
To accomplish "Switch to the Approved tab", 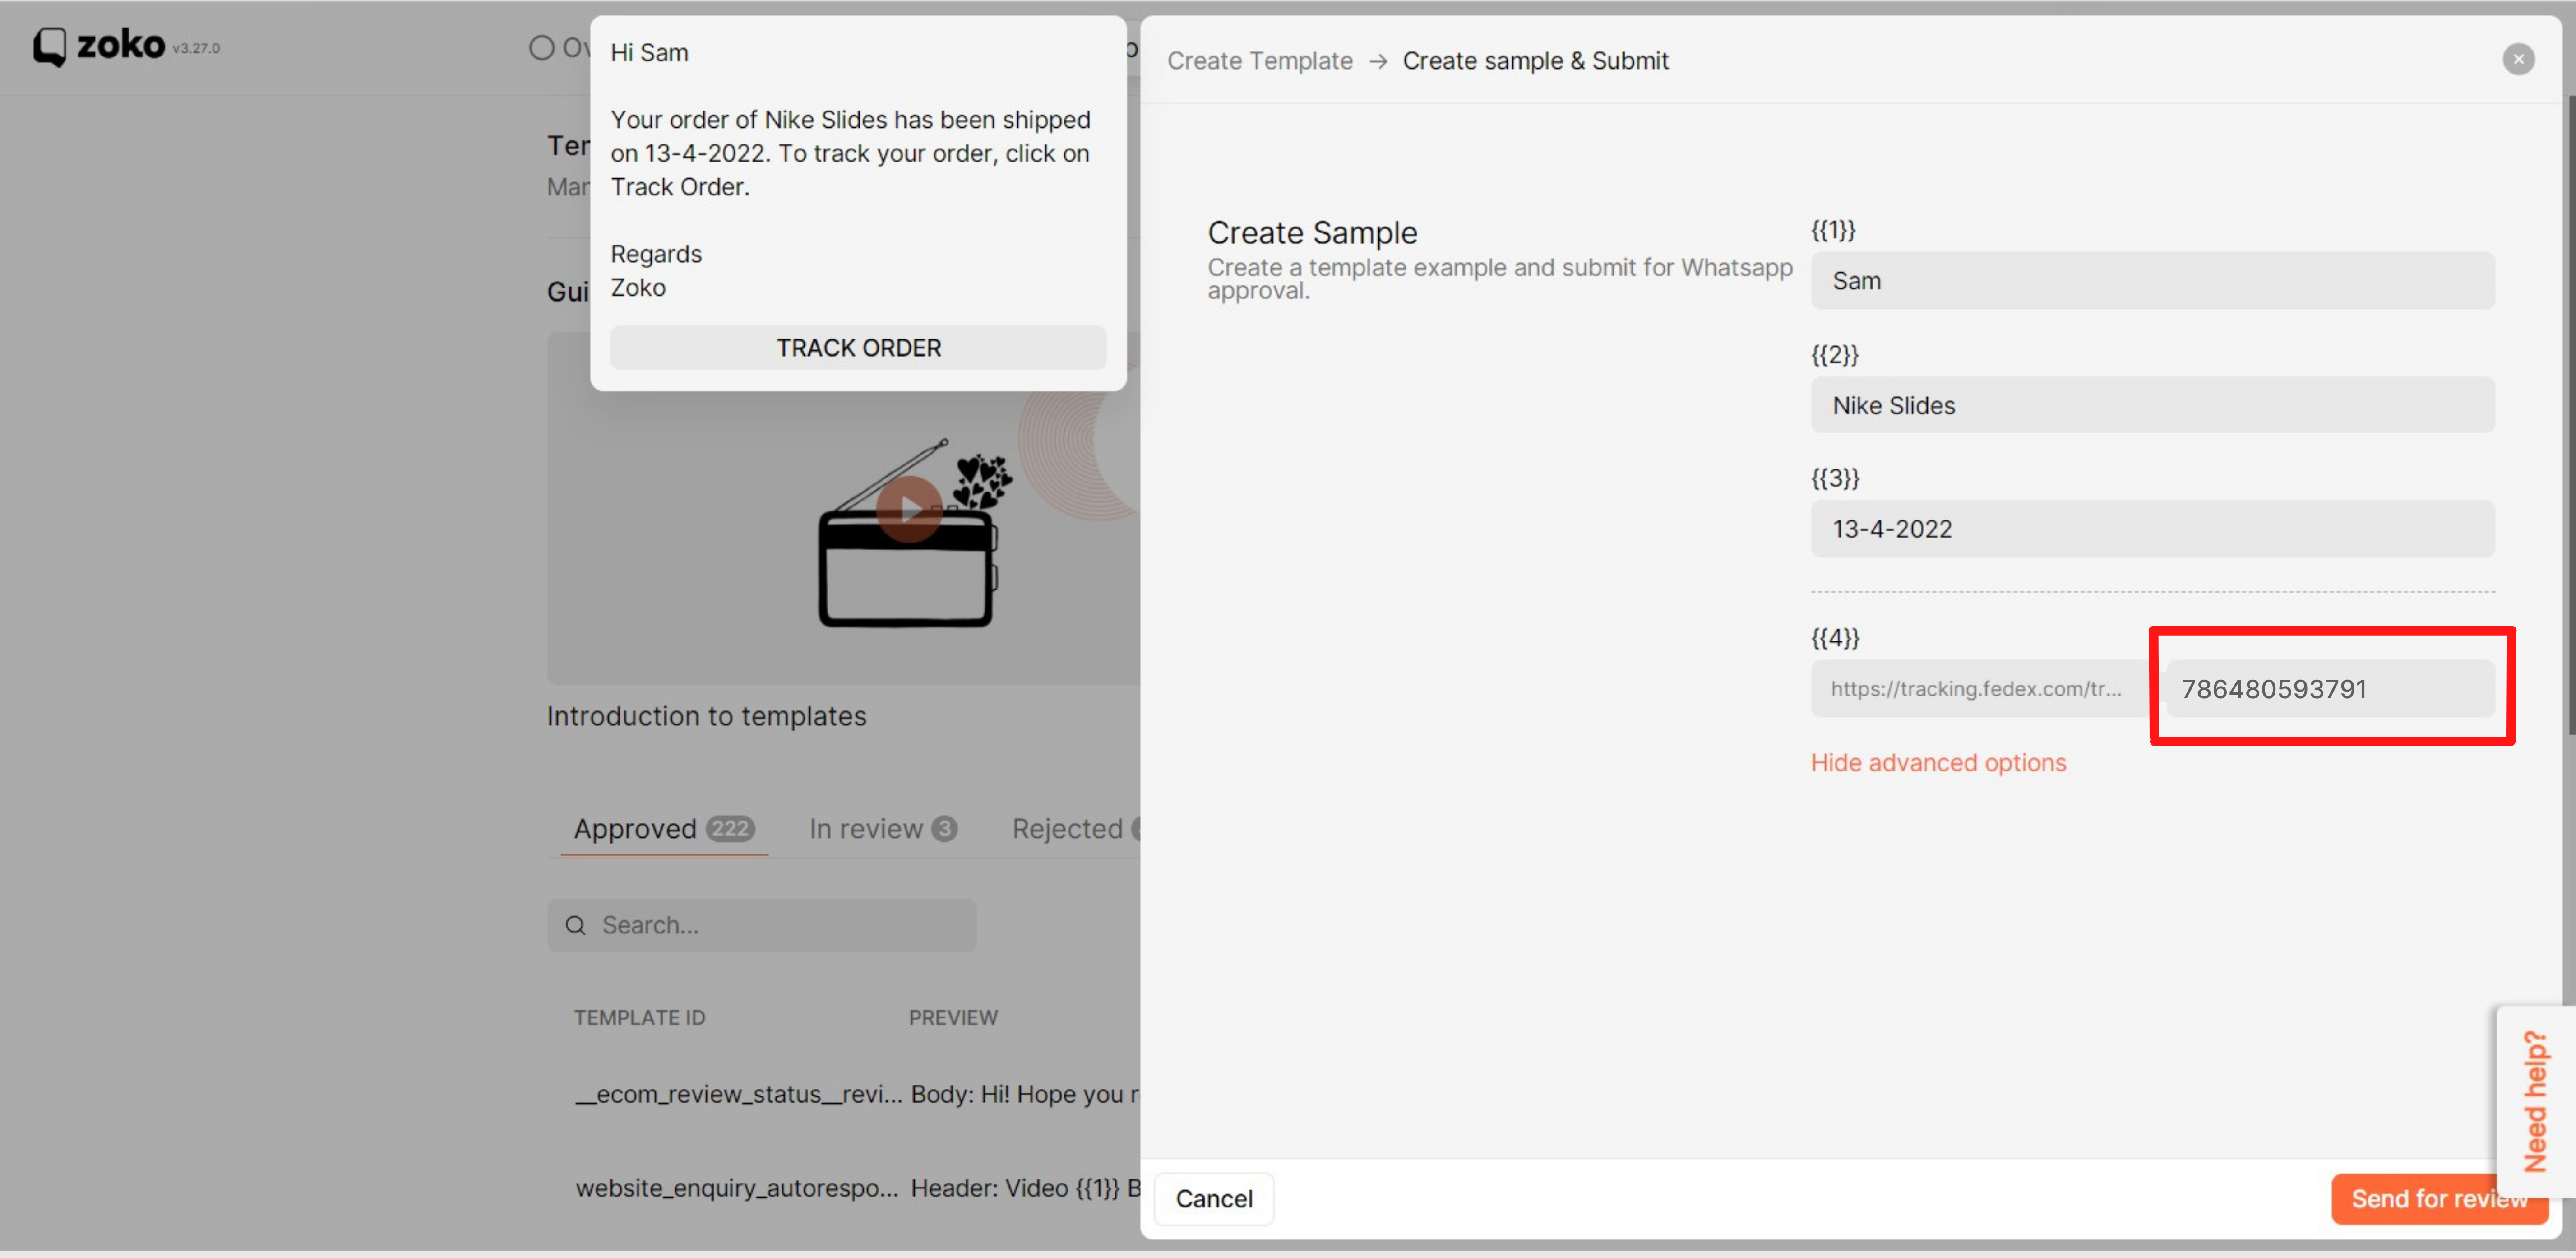I will pyautogui.click(x=664, y=829).
